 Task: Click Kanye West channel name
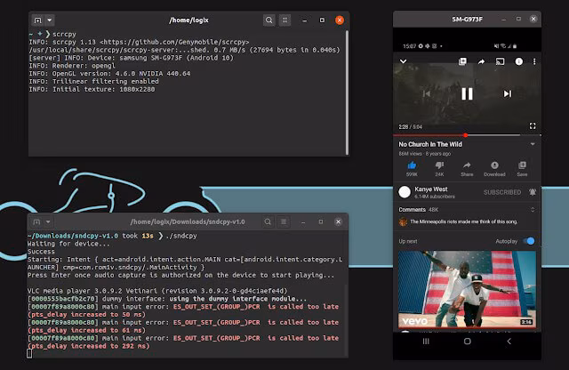pos(430,189)
